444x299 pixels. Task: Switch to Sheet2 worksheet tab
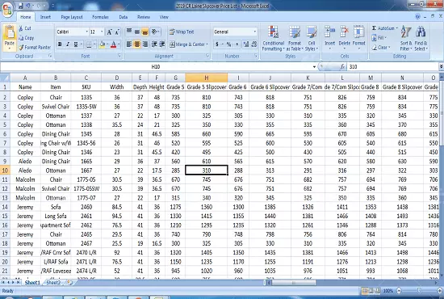(x=53, y=283)
